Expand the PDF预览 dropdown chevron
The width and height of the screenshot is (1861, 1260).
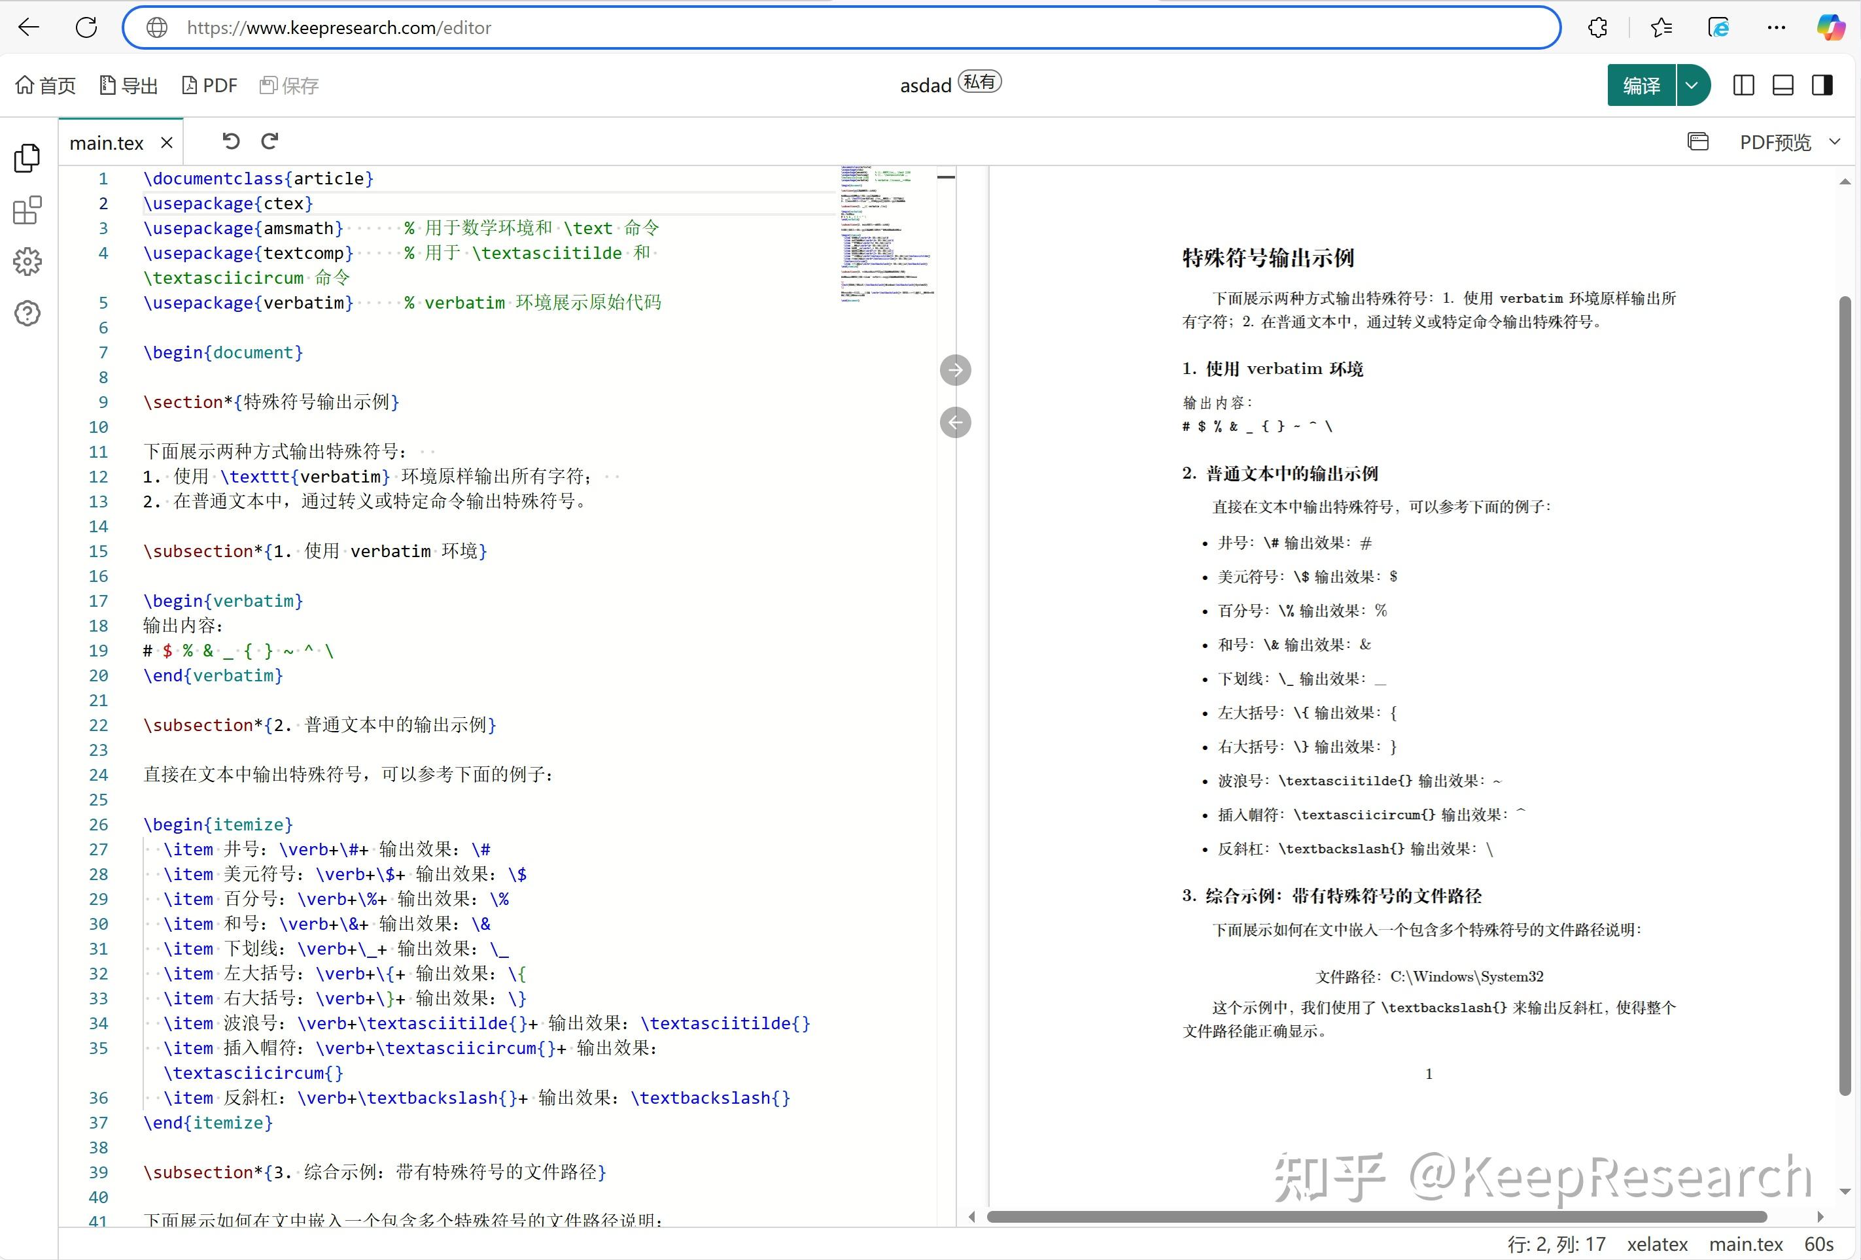tap(1835, 142)
